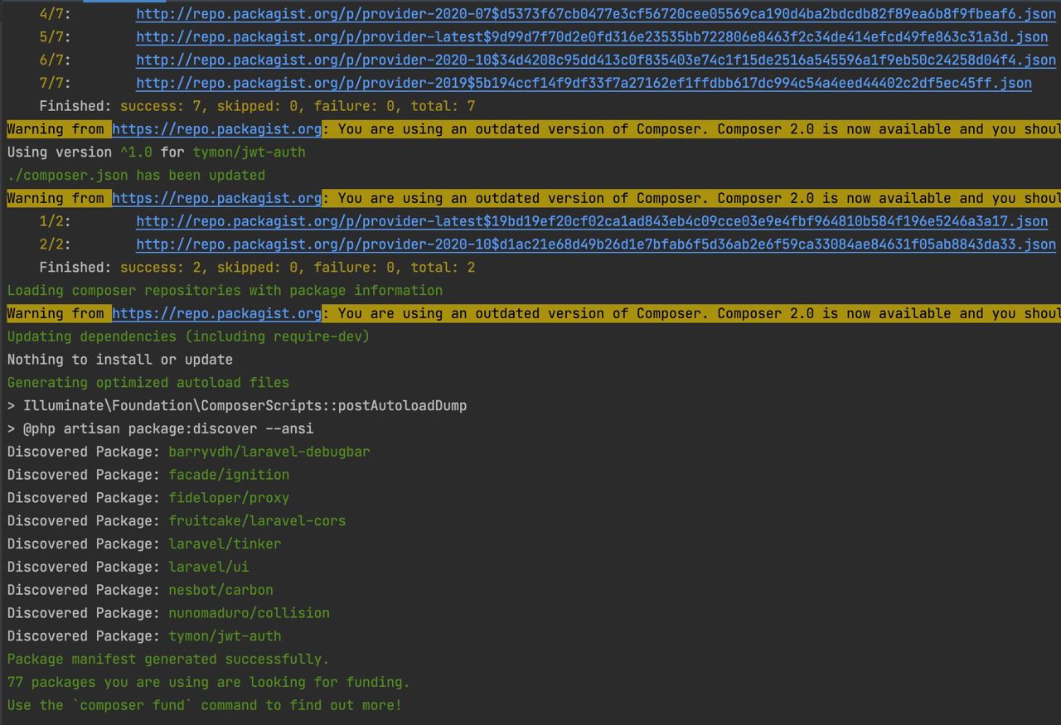Click the fideloper/proxy package name
This screenshot has width=1061, height=725.
[x=229, y=498]
